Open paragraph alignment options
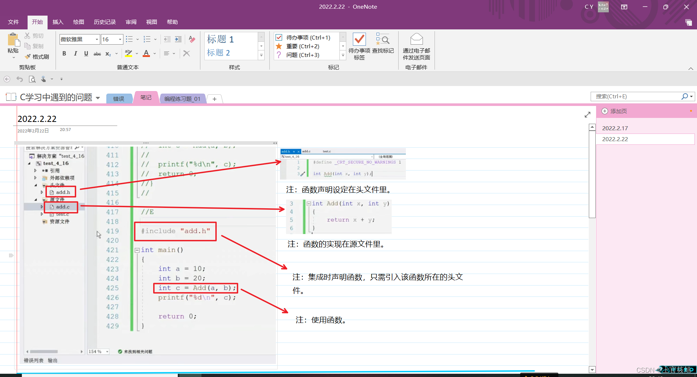Image resolution: width=697 pixels, height=377 pixels. (x=167, y=53)
